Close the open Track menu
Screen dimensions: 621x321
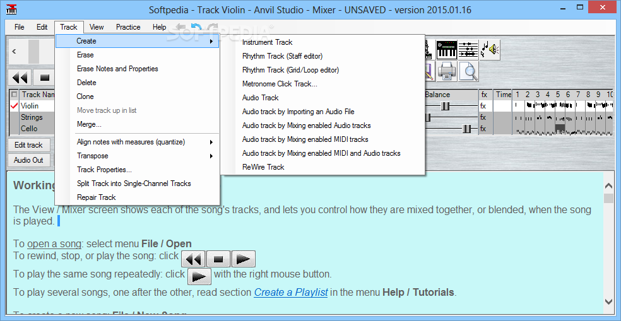(x=69, y=27)
